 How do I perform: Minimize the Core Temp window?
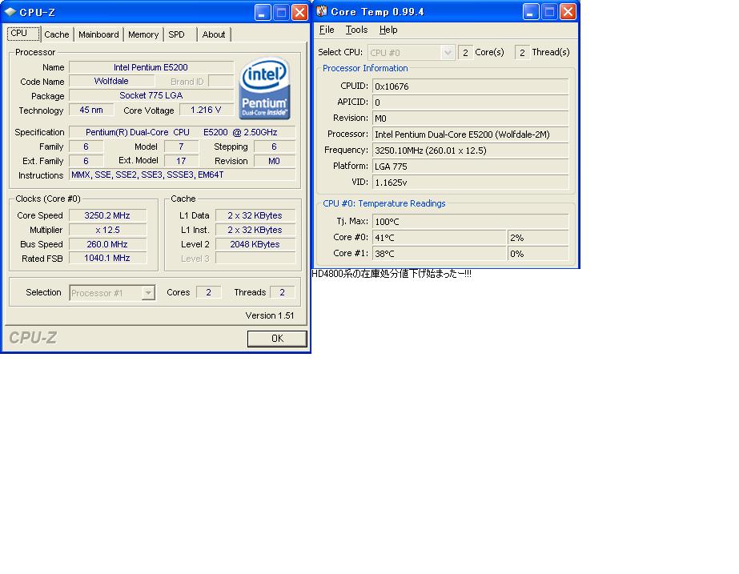coord(531,12)
